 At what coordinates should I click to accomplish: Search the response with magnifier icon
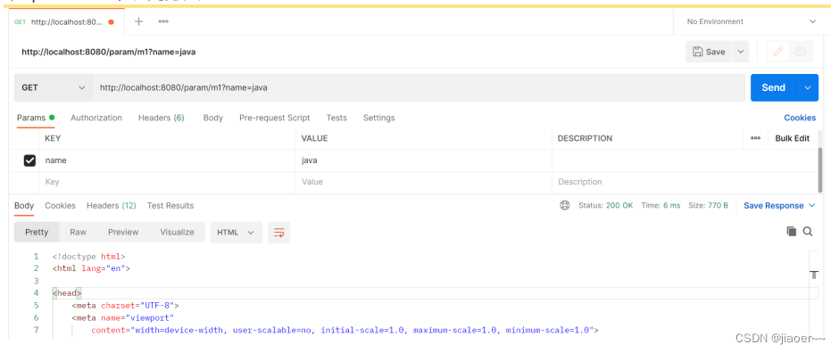pos(808,231)
